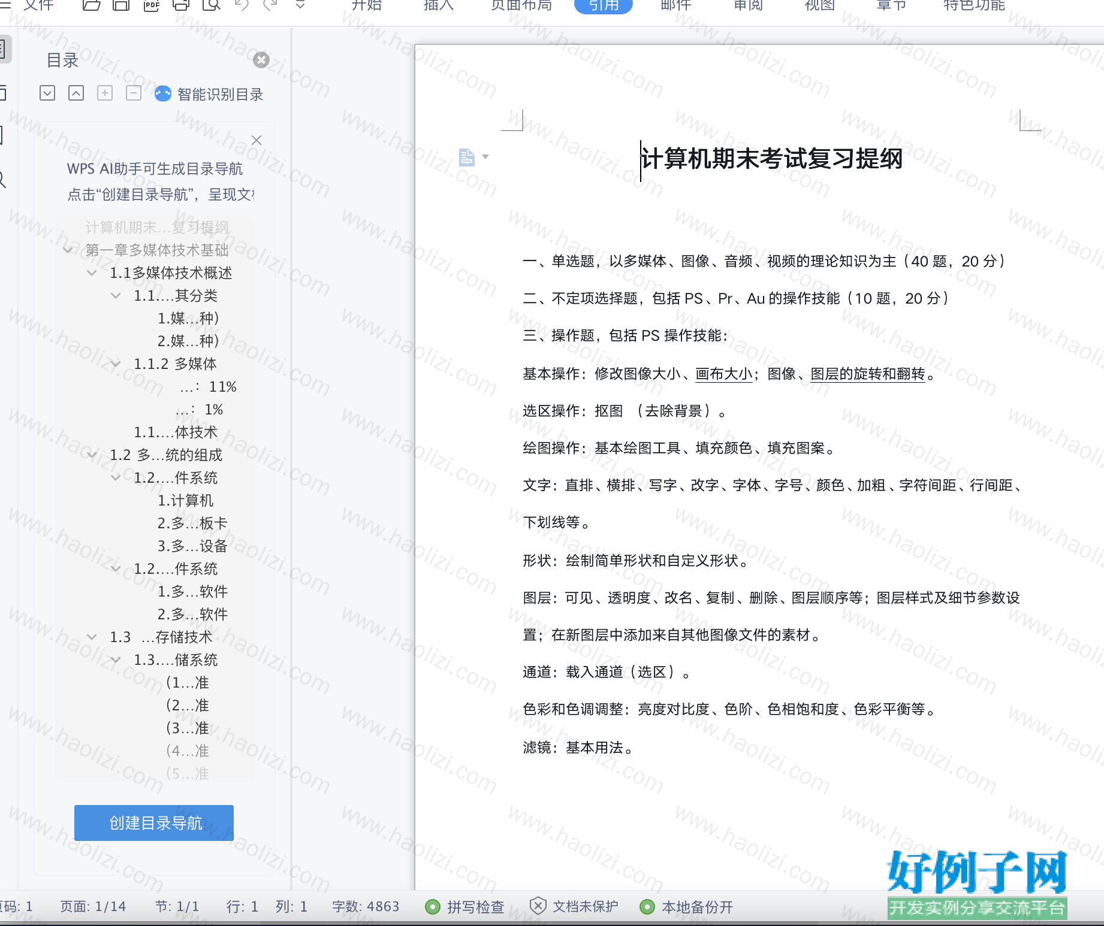The height and width of the screenshot is (926, 1104).
Task: Click the Undo arrow icon
Action: pos(242,5)
